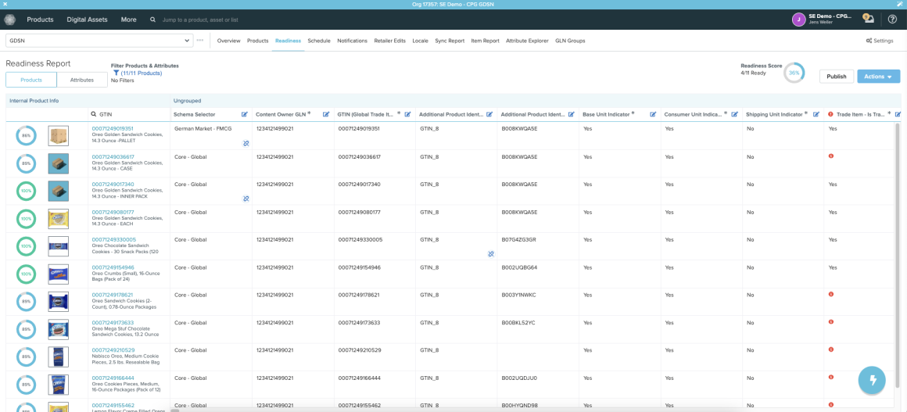Click red error icon in row 00071249173633
This screenshot has width=907, height=412.
830,322
